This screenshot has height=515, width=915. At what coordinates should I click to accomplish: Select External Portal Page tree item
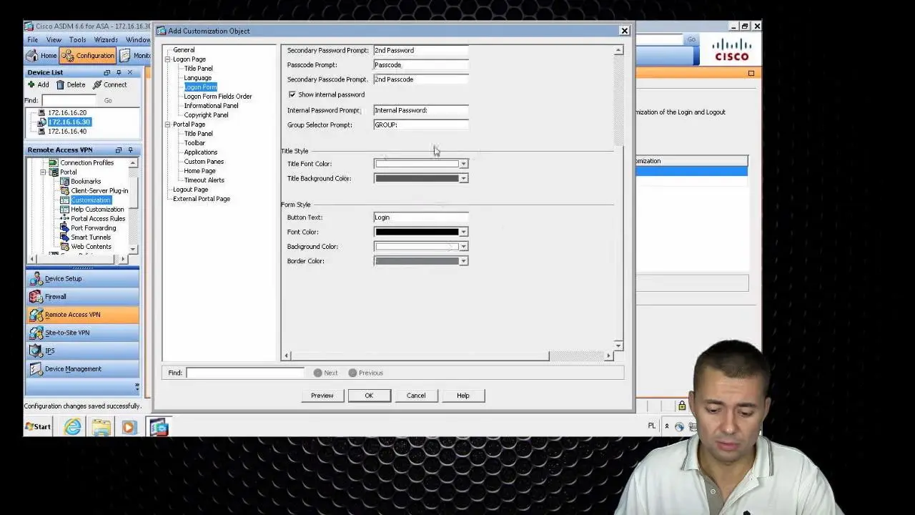202,198
